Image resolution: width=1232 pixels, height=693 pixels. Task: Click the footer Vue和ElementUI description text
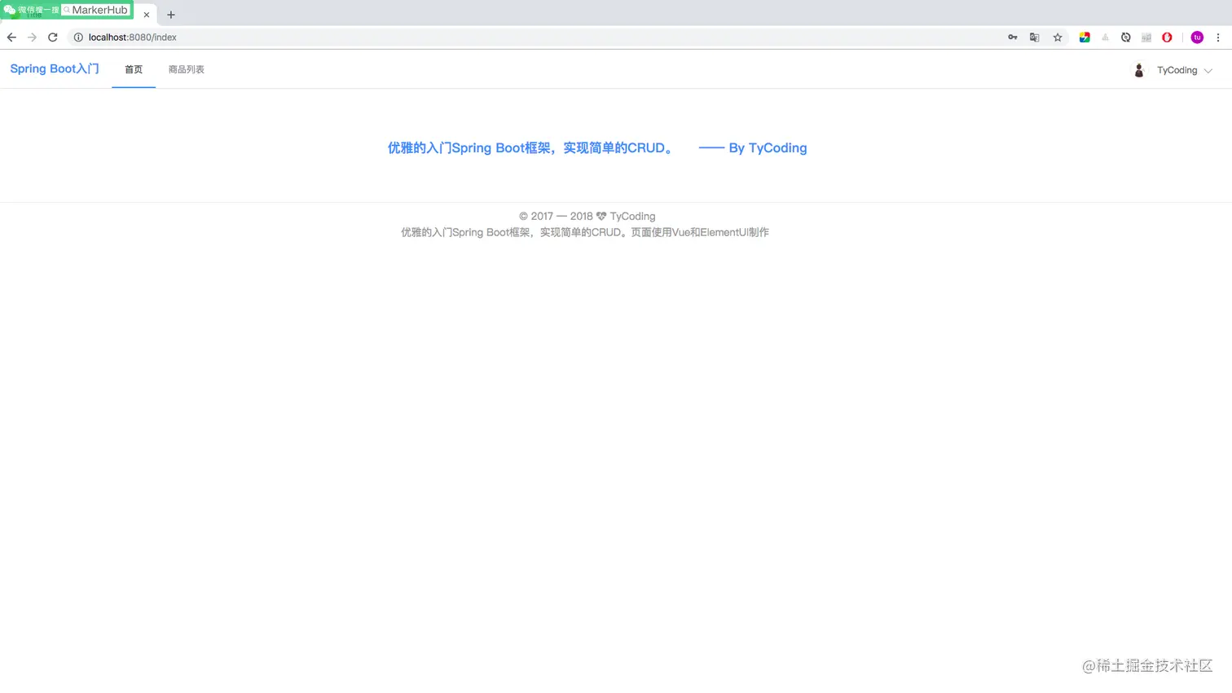coord(585,233)
